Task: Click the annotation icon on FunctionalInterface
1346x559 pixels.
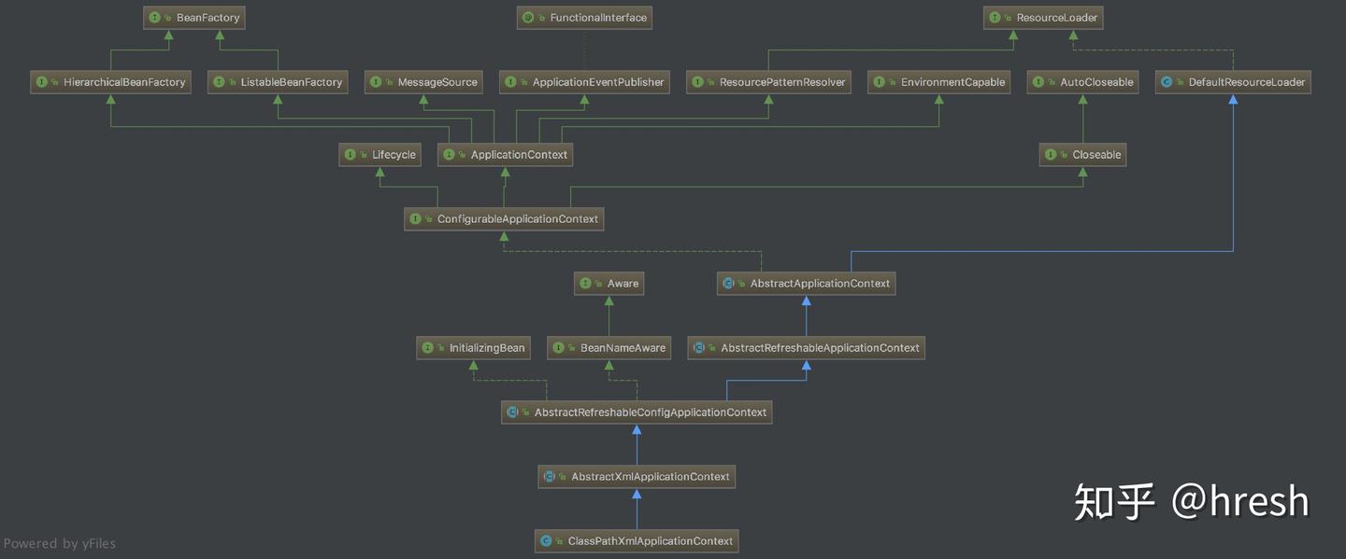Action: tap(529, 18)
